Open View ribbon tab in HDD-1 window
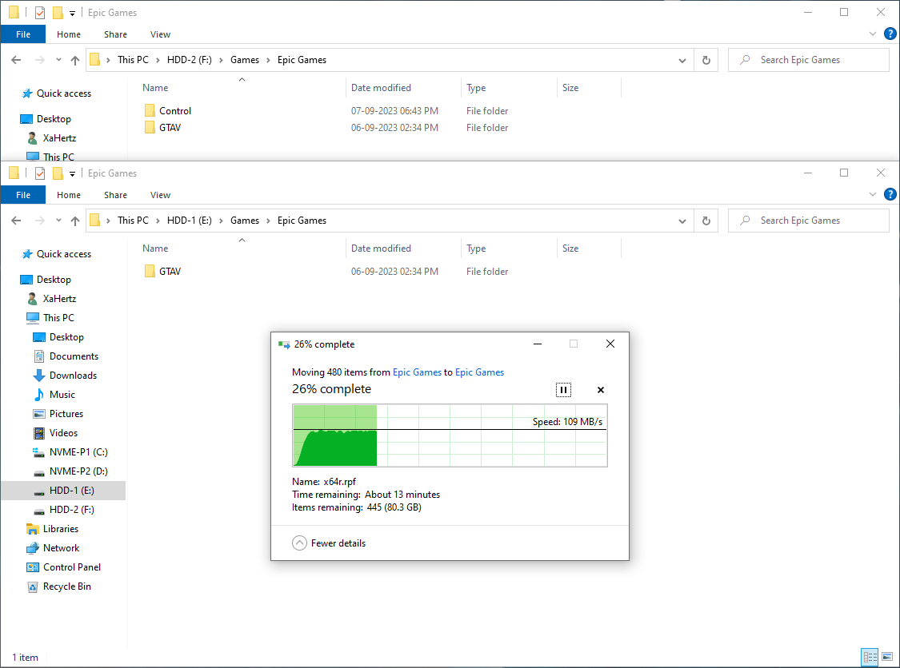This screenshot has width=900, height=668. pos(160,195)
